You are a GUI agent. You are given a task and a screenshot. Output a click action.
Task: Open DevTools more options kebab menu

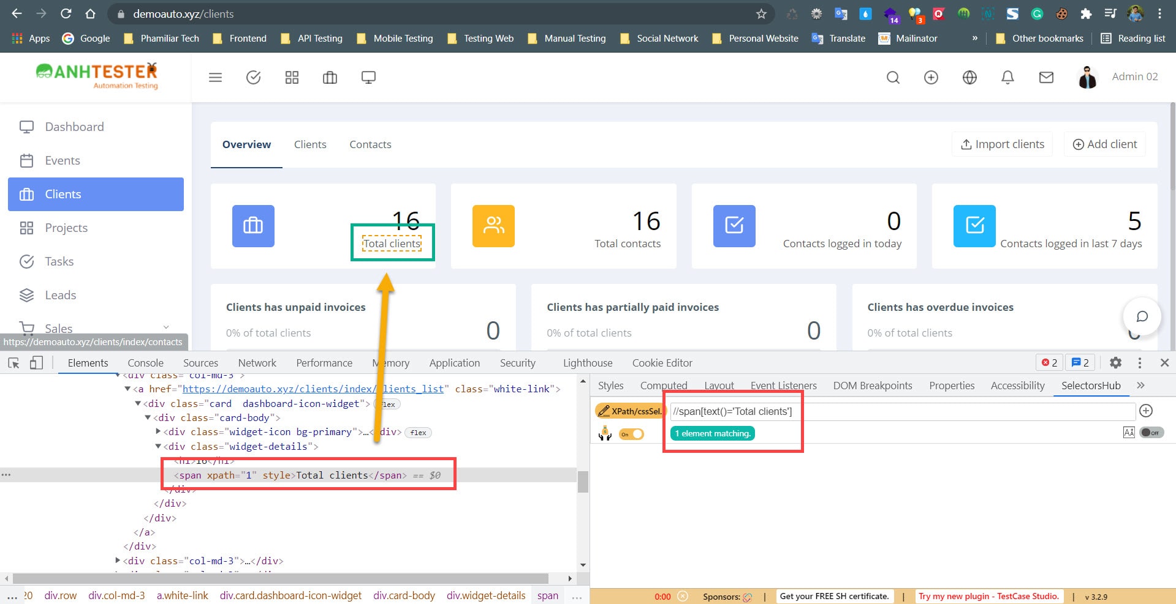(1139, 363)
